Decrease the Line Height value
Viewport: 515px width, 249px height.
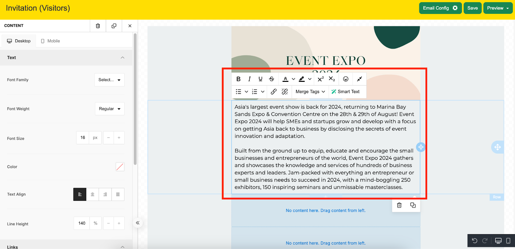[108, 223]
